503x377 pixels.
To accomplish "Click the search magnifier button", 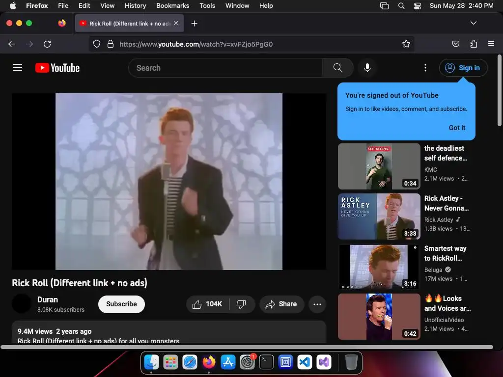I will [337, 68].
